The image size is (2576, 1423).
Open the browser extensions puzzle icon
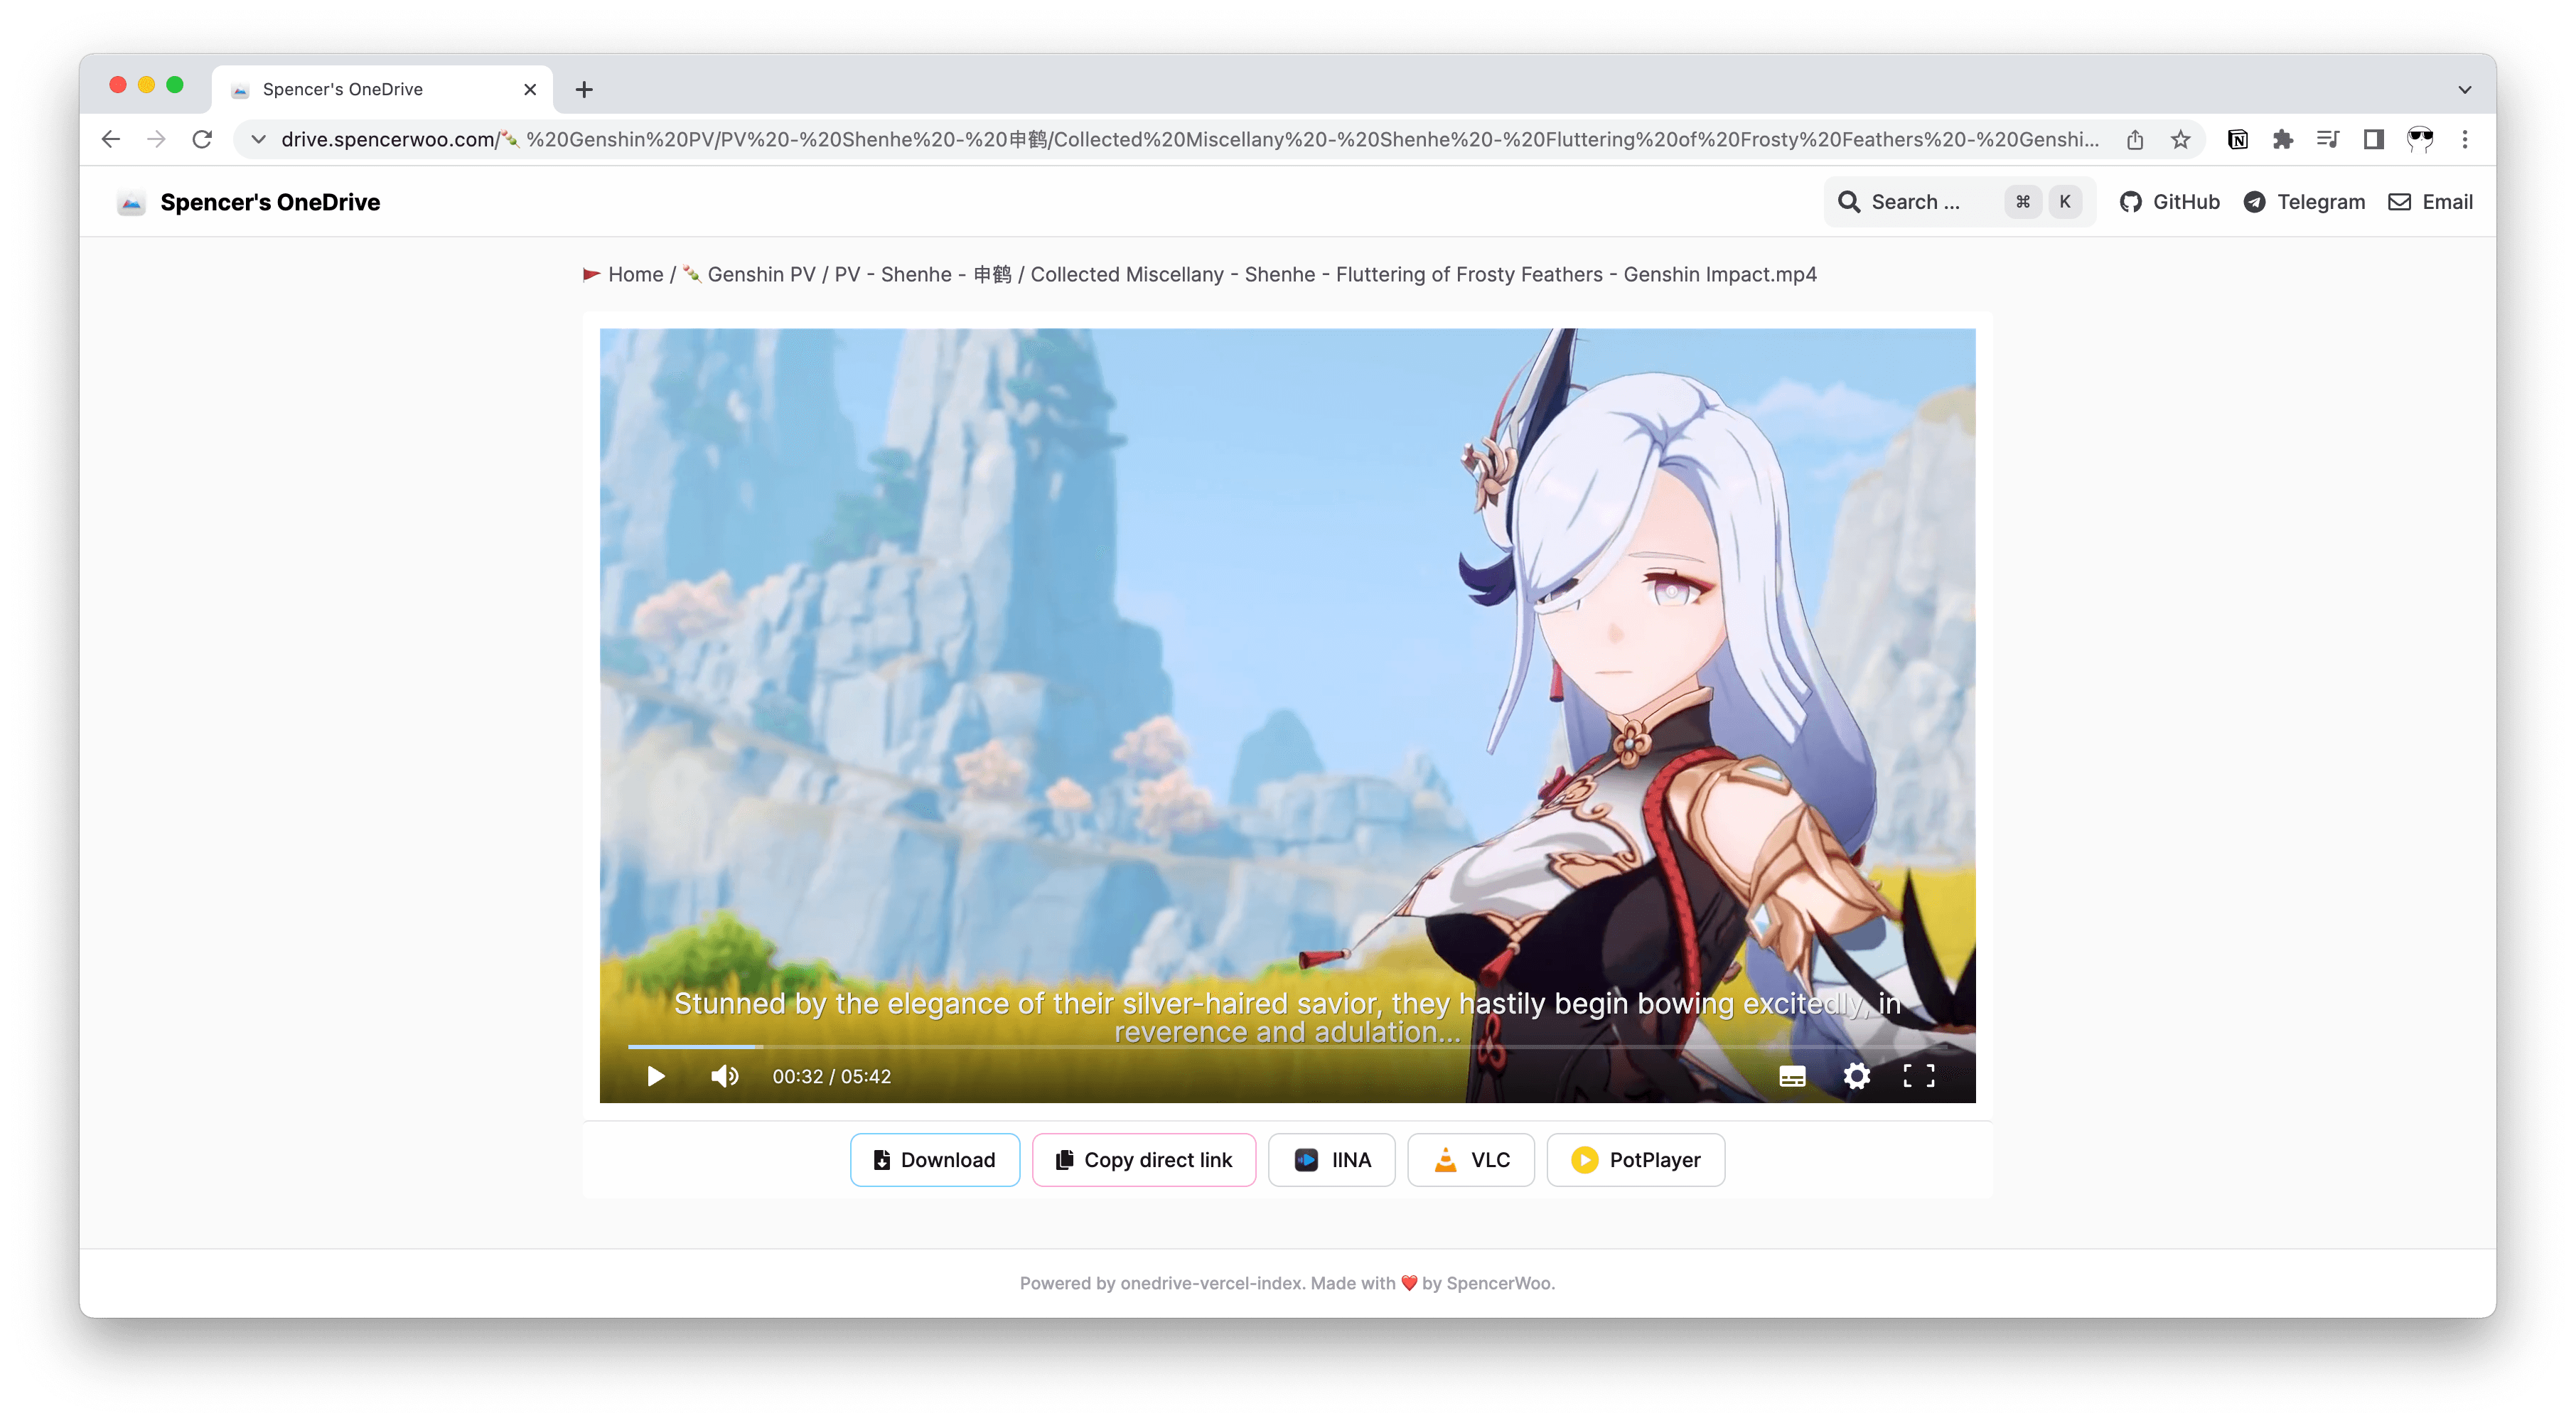tap(2283, 139)
